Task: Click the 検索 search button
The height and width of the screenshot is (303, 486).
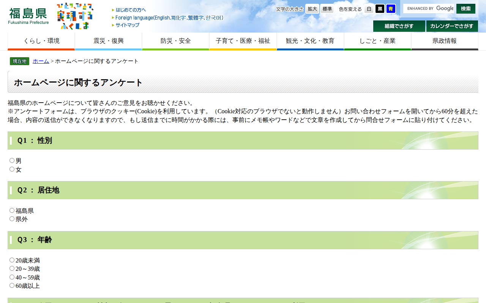Action: (466, 9)
